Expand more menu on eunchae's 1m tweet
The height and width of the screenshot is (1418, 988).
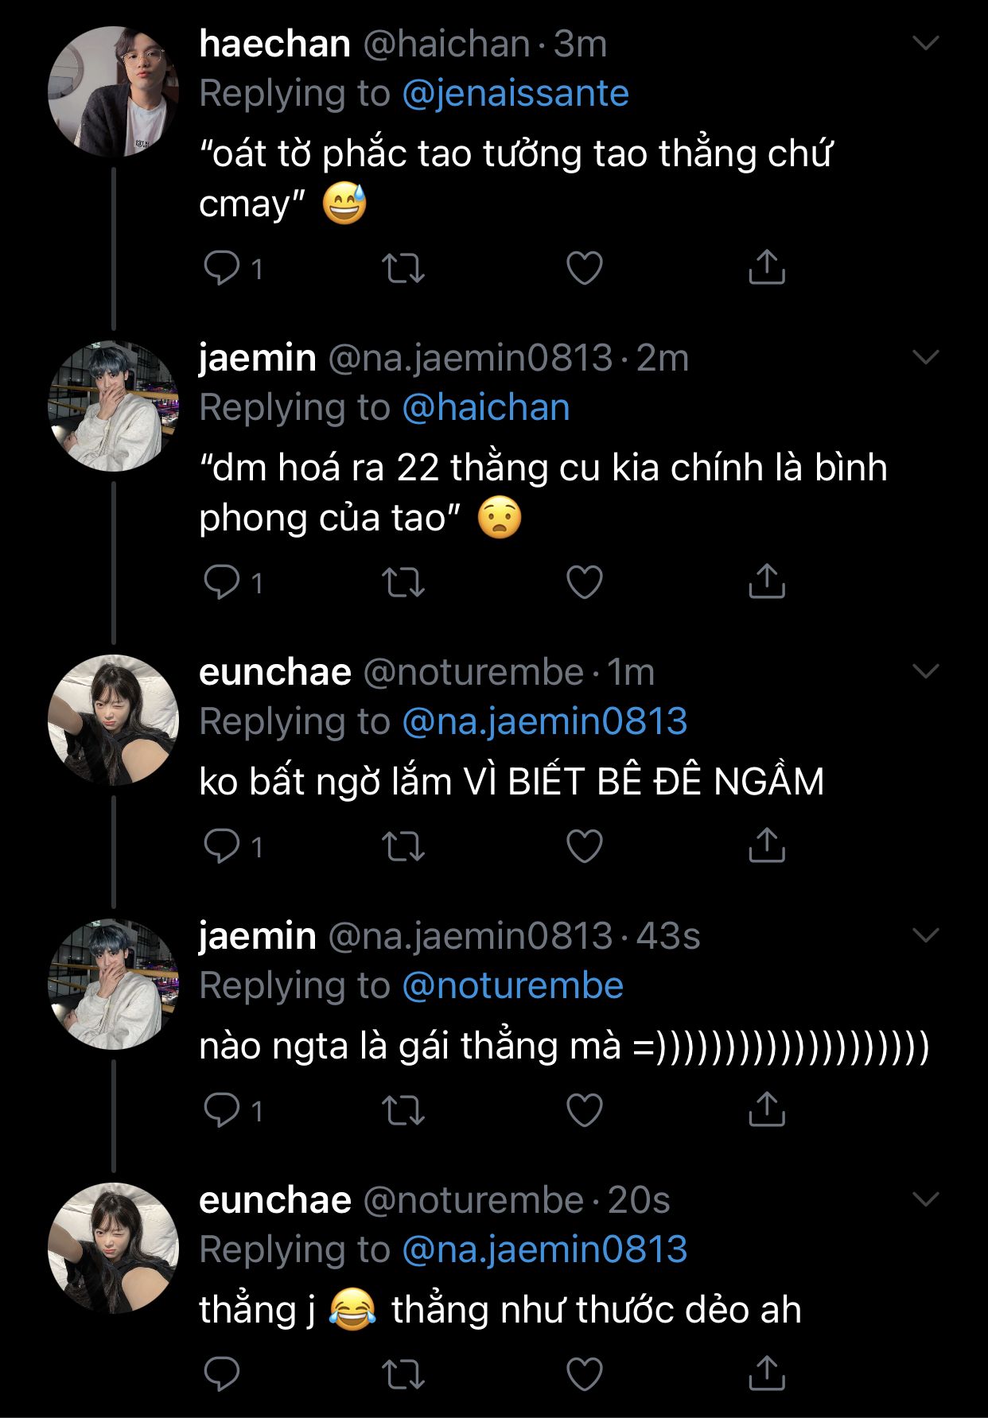926,672
